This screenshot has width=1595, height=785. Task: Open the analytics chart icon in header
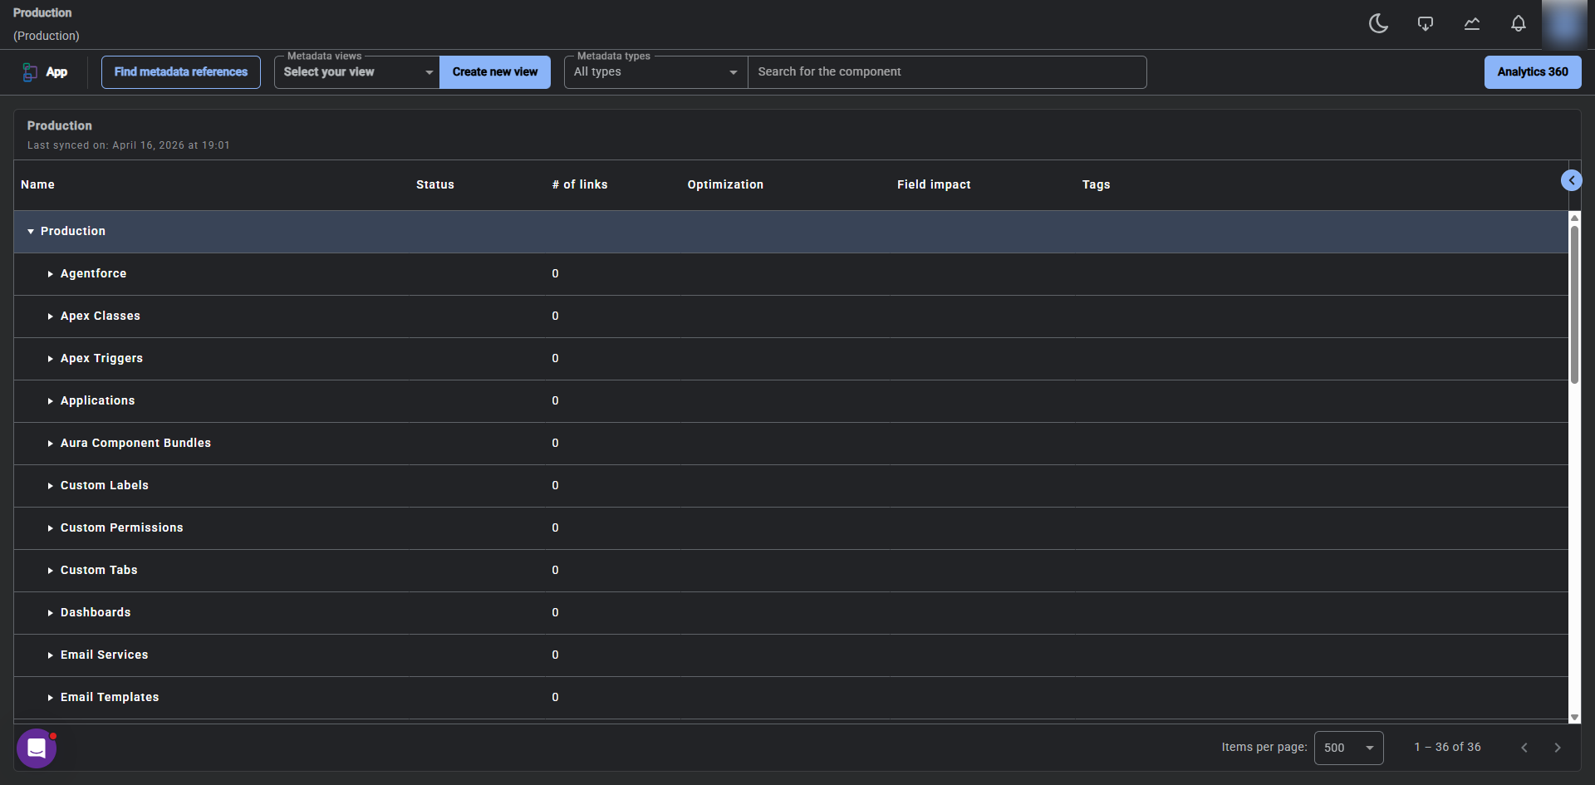click(1471, 23)
